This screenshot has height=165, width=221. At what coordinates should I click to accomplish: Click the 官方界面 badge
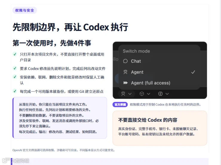(120, 105)
